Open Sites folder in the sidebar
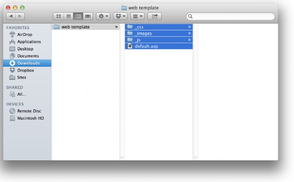The width and height of the screenshot is (294, 182). (x=27, y=78)
